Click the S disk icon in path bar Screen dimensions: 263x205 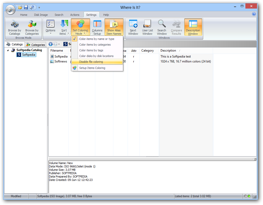point(65,44)
